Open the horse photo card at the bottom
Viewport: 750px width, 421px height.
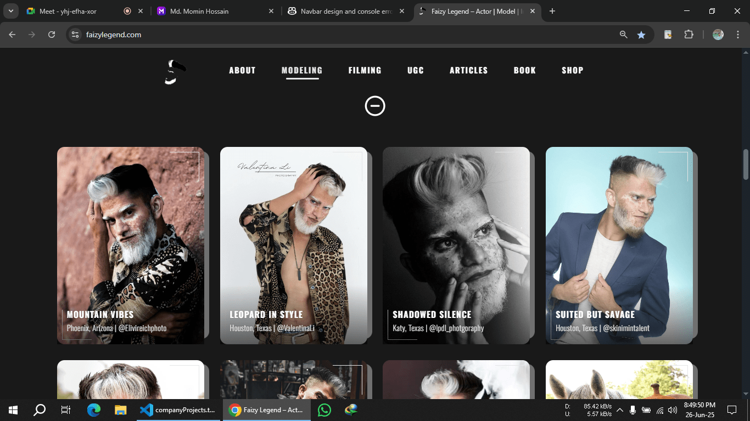619,379
